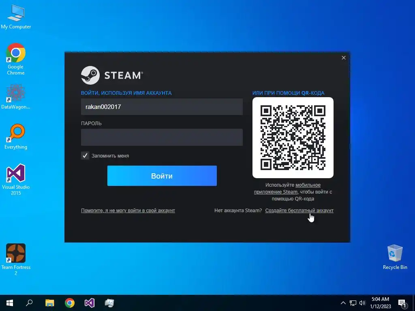Screen dimensions: 415x311
Task: Close the Steam login window
Action: pos(344,58)
